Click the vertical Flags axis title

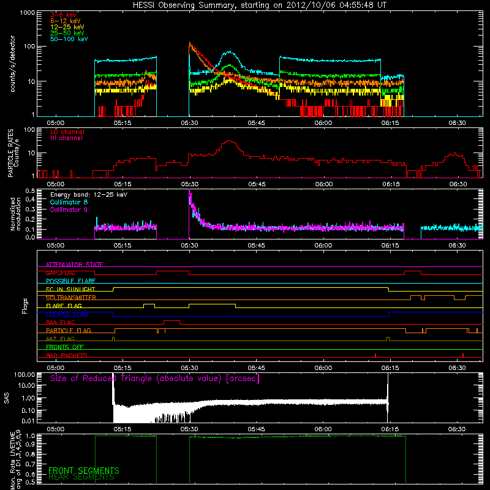click(25, 306)
